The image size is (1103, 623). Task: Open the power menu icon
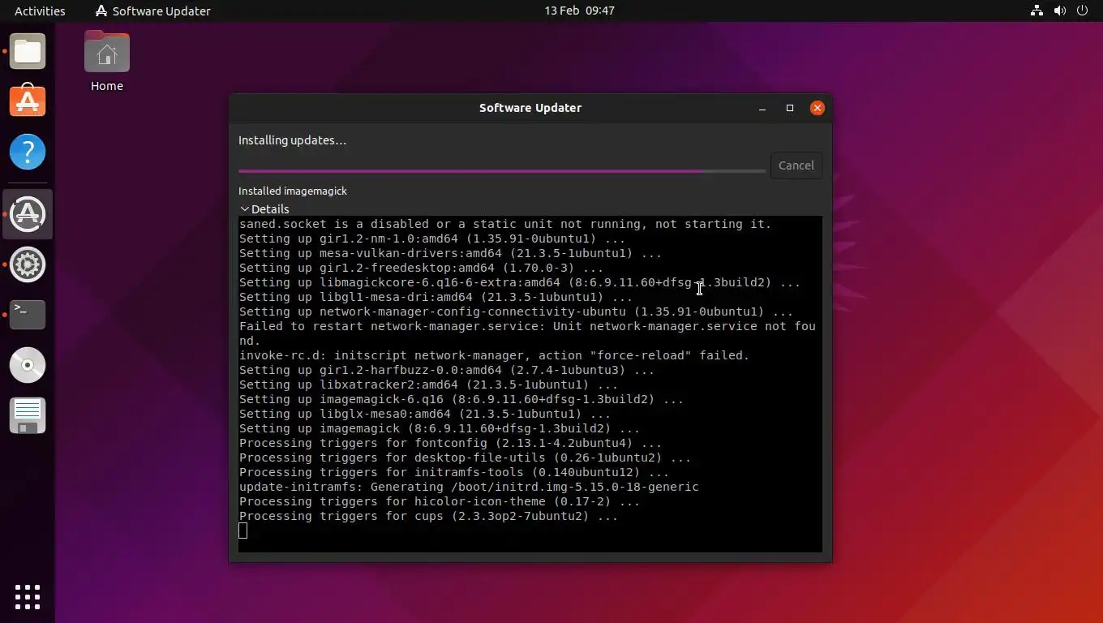[1082, 11]
